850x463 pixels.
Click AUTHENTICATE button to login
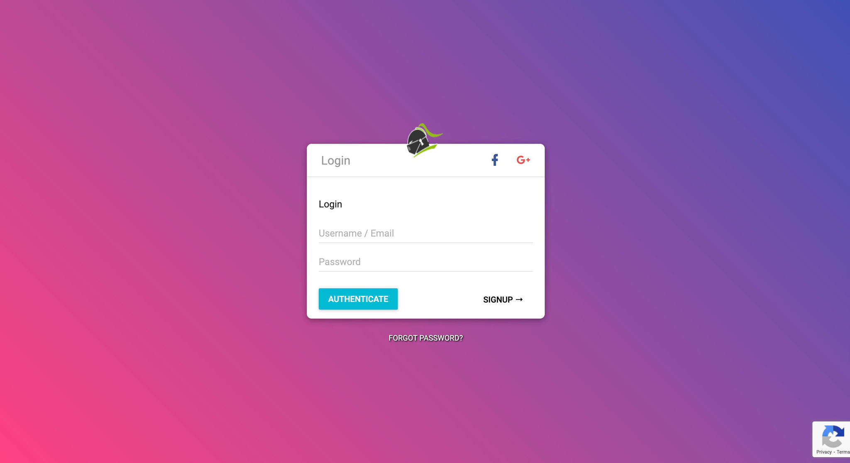click(x=358, y=299)
